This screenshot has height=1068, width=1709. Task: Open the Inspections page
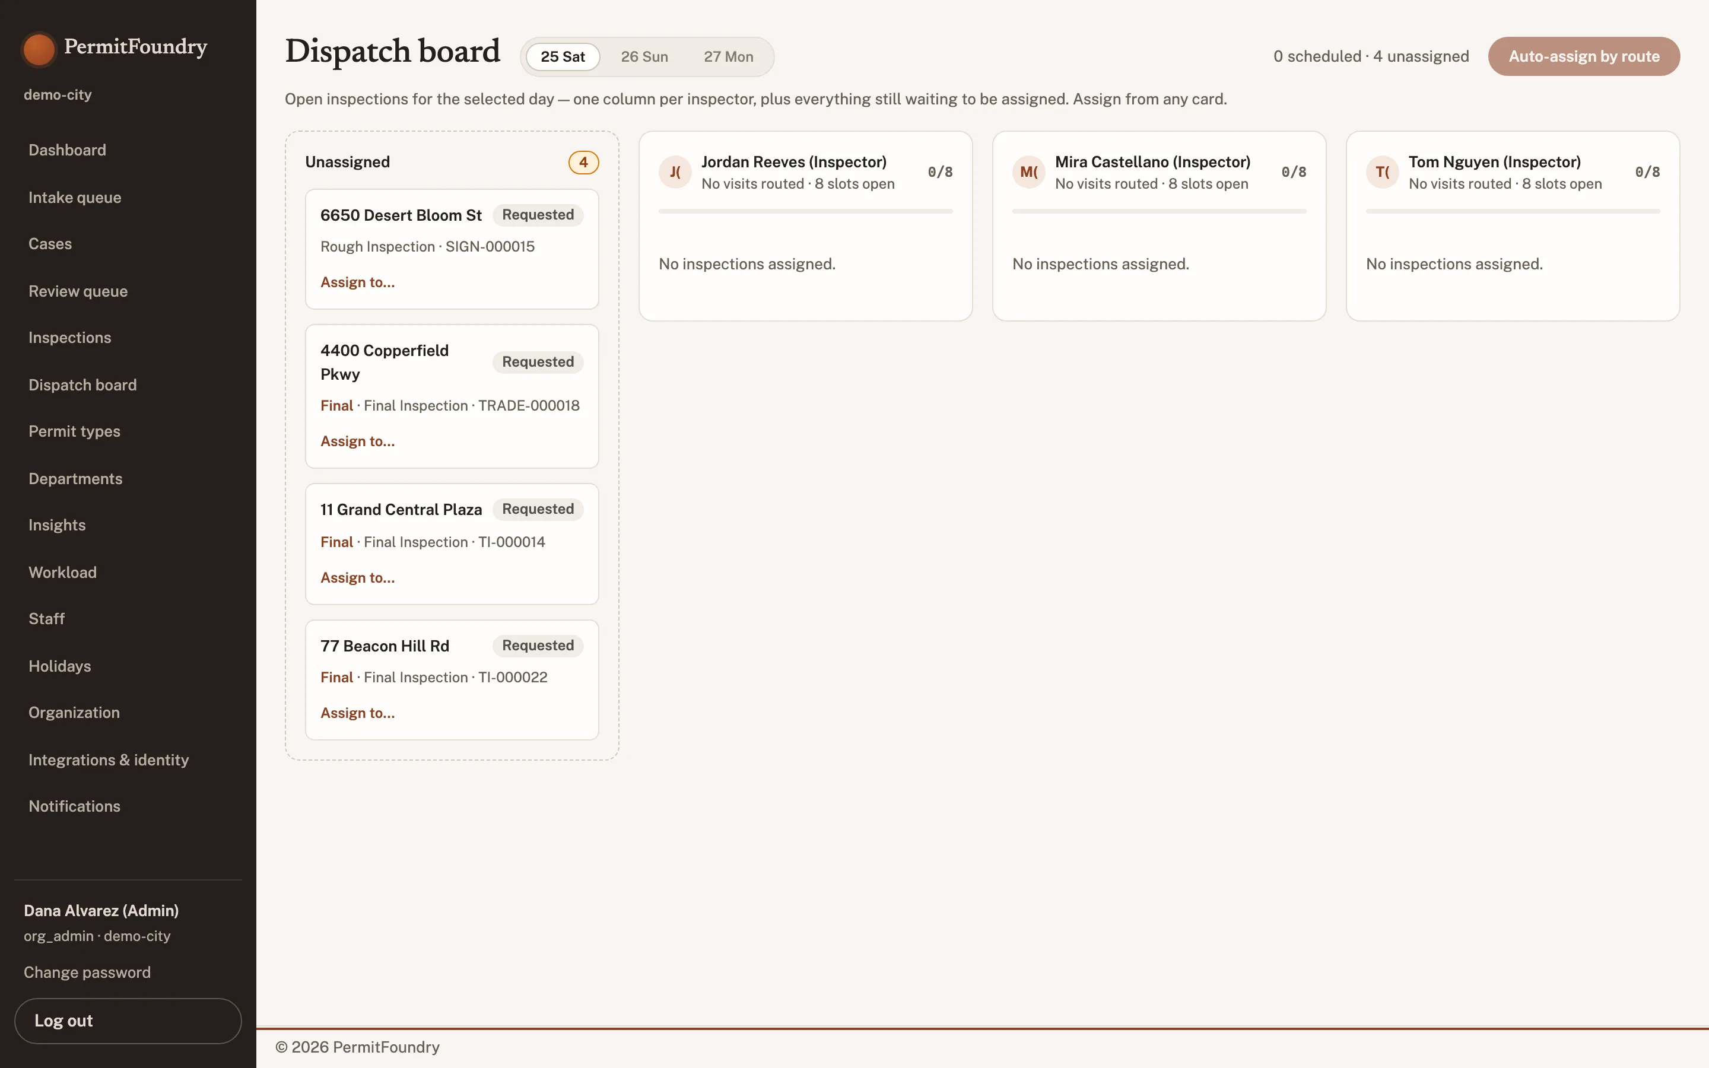70,338
